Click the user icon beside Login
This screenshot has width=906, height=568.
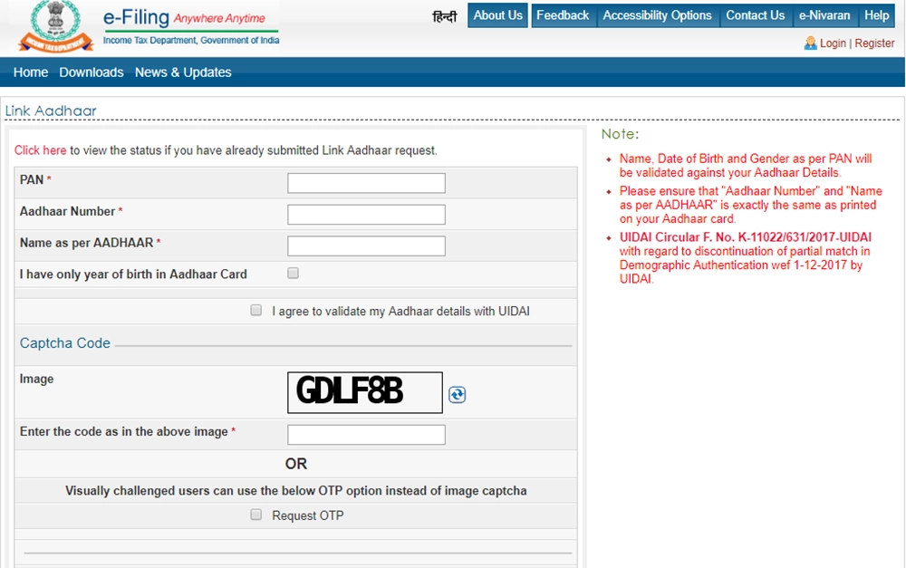click(810, 43)
